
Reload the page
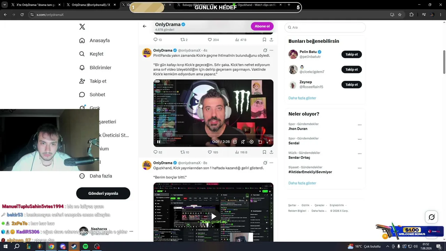(22, 15)
